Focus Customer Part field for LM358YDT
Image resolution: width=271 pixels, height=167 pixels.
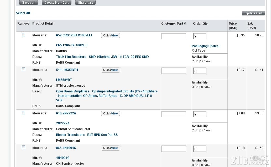[174, 71]
